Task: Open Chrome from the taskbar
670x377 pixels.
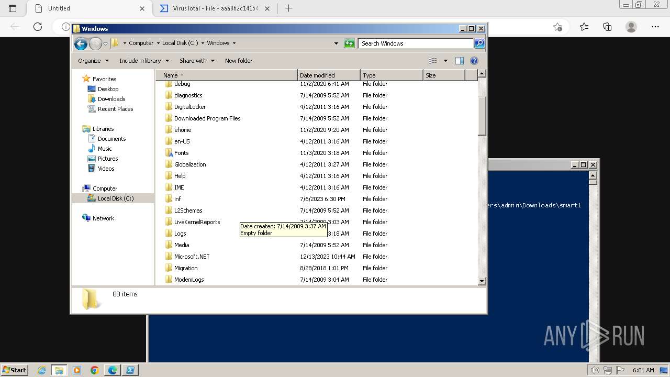Action: pyautogui.click(x=95, y=370)
